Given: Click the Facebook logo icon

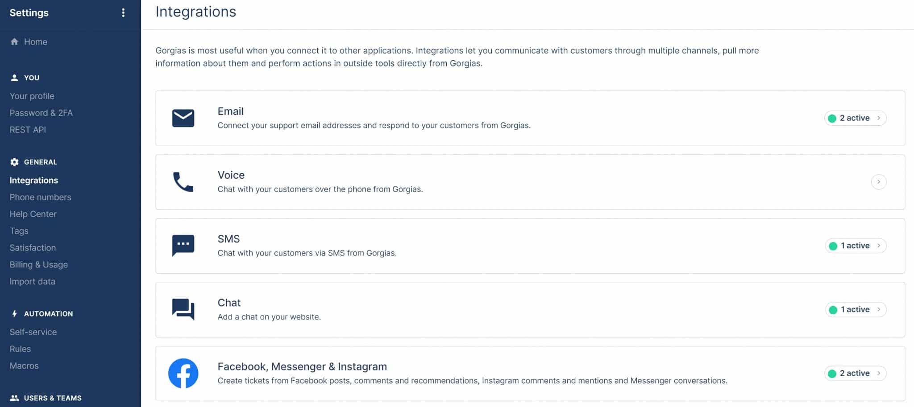Looking at the screenshot, I should tap(183, 373).
